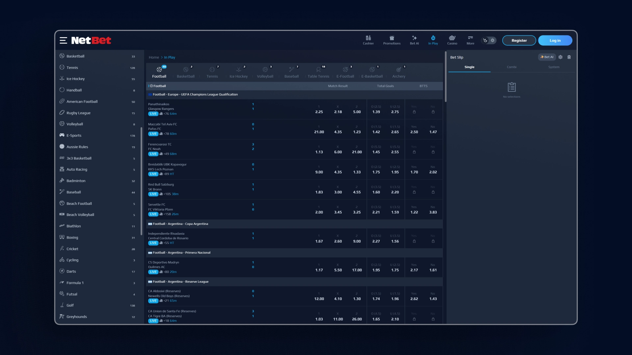This screenshot has height=355, width=632.
Task: Clear bet slip with the trash icon
Action: (569, 57)
